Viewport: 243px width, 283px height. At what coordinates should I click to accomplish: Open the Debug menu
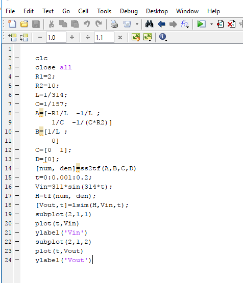pos(129,11)
